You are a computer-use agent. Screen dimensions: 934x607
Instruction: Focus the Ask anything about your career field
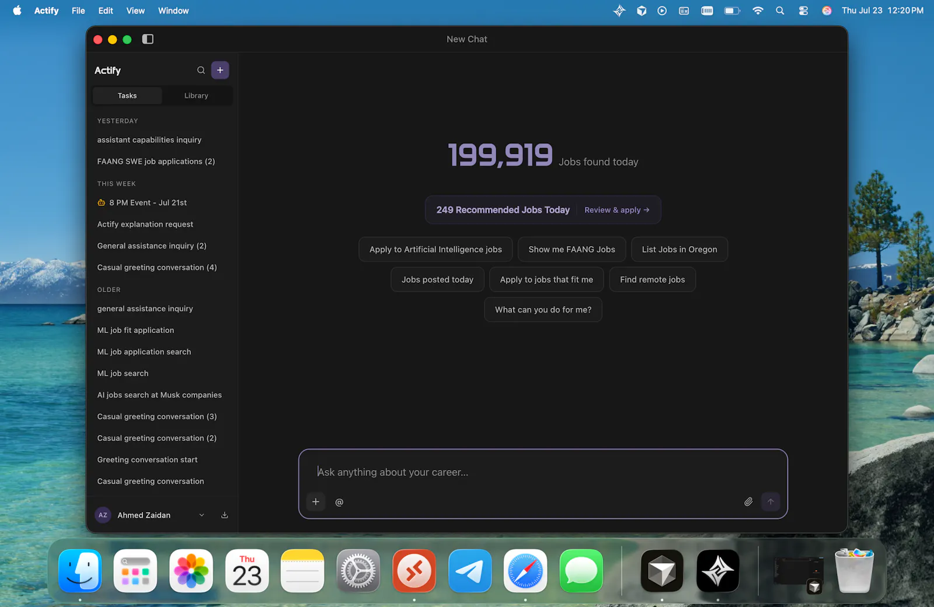point(543,472)
